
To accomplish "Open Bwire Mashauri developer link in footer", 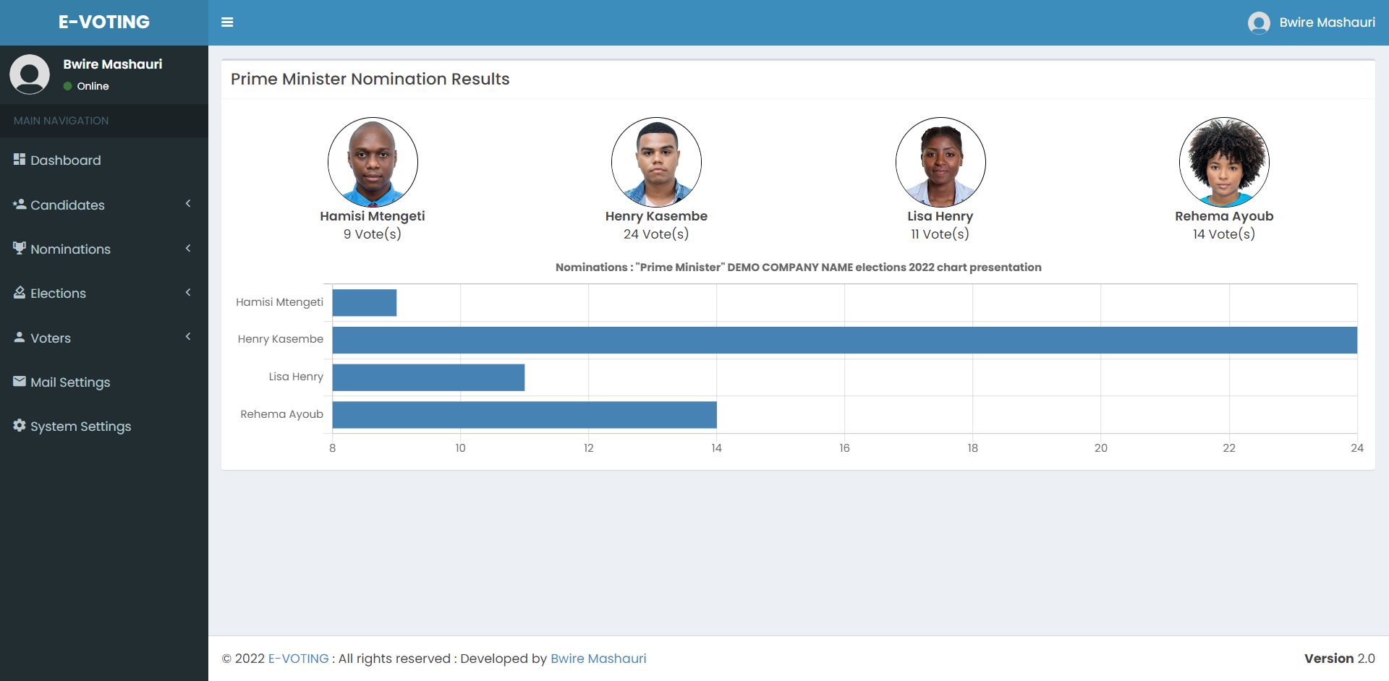I will point(598,659).
